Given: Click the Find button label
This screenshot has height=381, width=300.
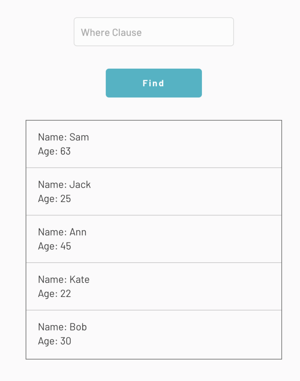Looking at the screenshot, I should [154, 83].
